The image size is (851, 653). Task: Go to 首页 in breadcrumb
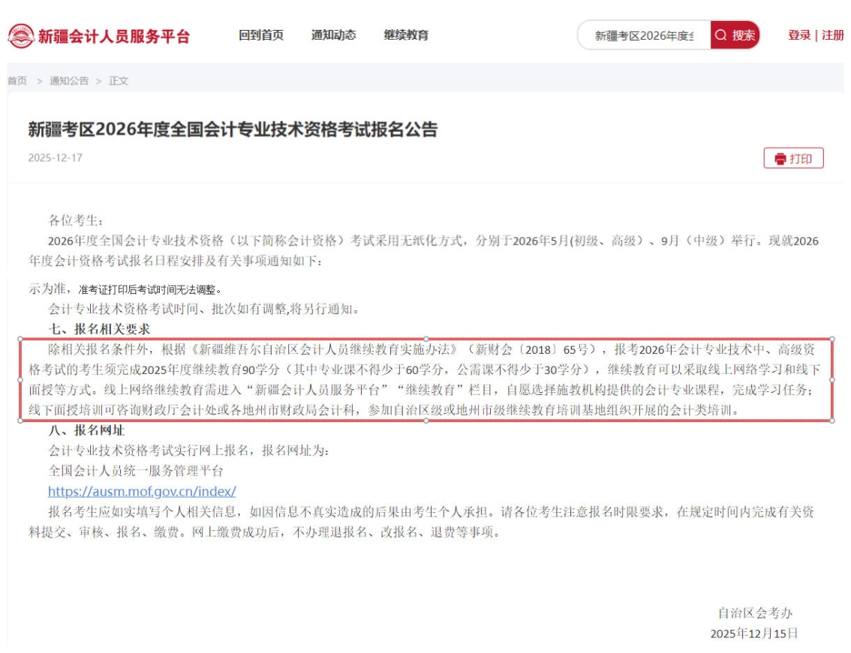17,81
